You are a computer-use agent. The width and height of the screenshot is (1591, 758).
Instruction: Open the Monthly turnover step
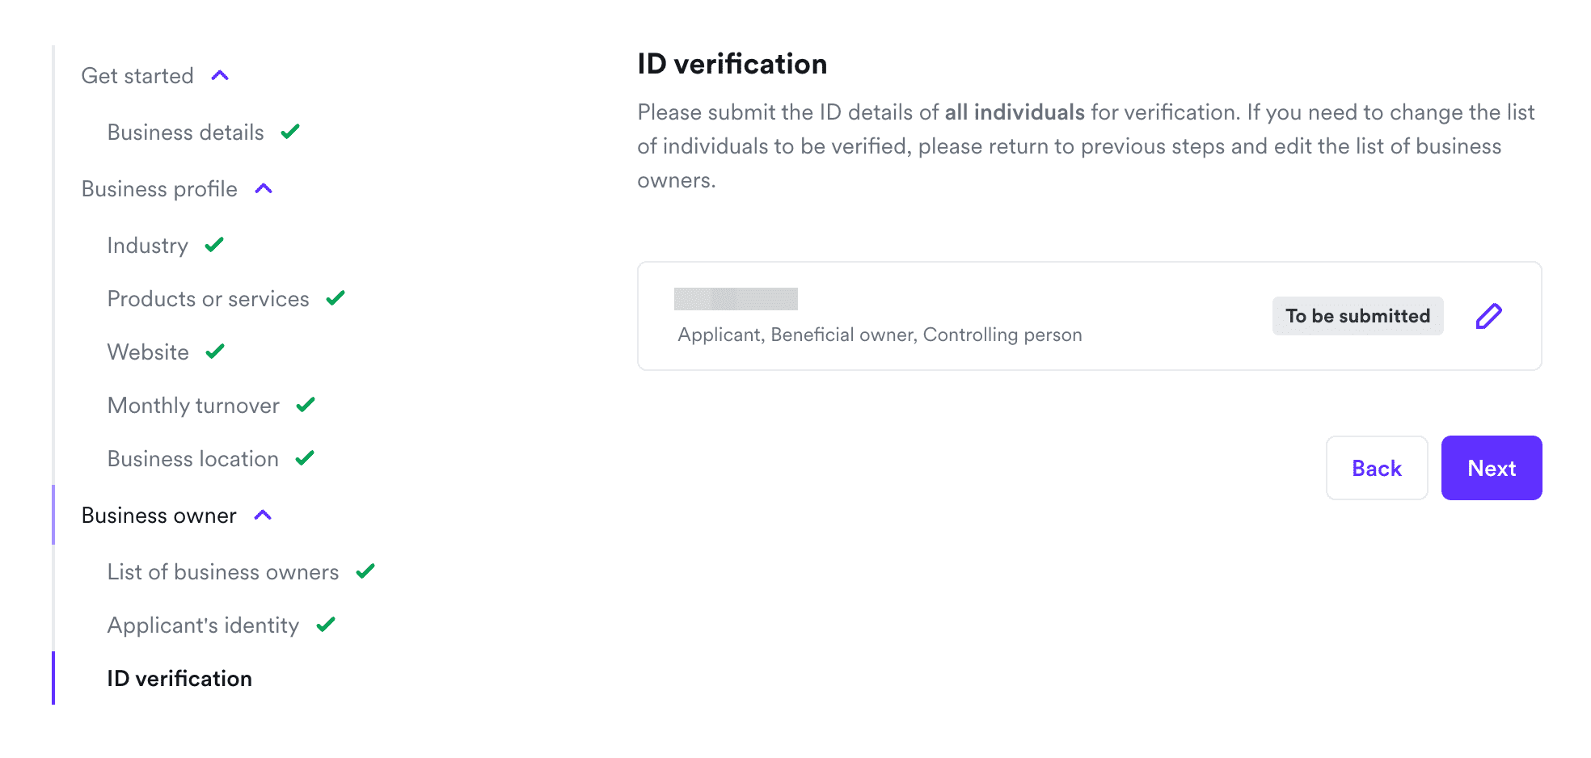point(193,406)
